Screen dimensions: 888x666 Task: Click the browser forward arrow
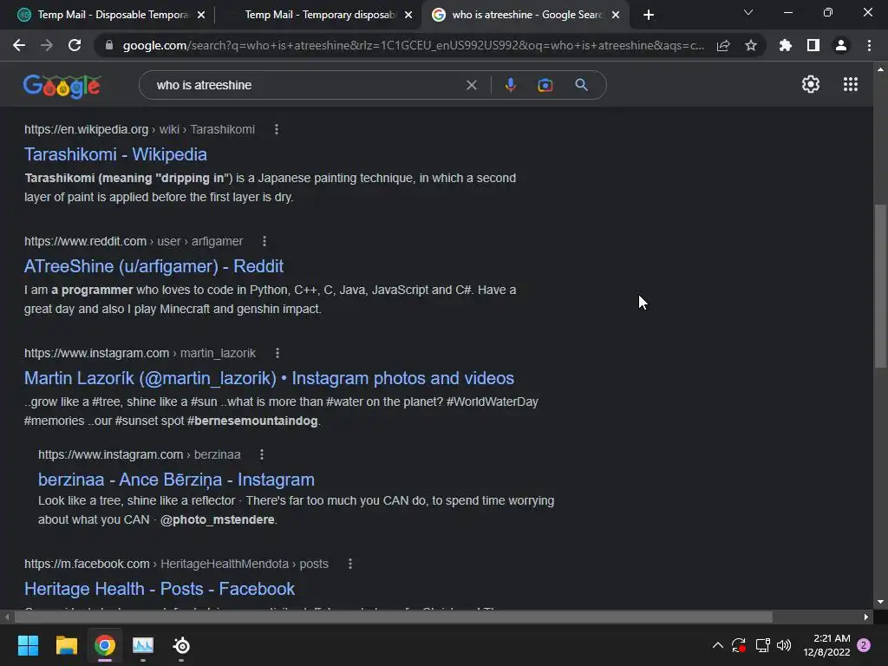tap(47, 45)
